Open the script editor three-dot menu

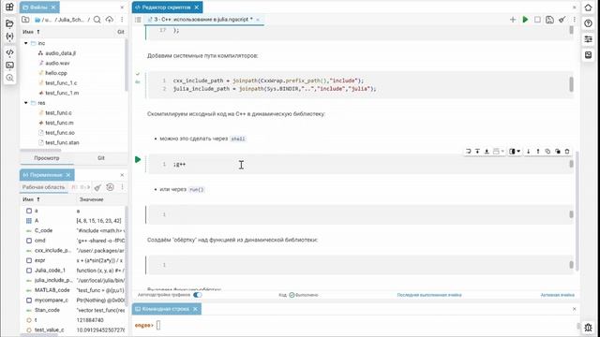tap(574, 20)
